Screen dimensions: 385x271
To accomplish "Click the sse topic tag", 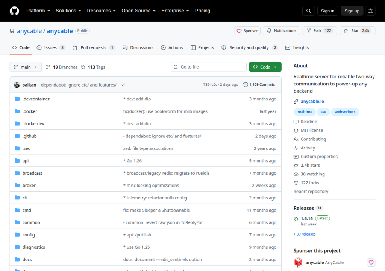I will [323, 112].
